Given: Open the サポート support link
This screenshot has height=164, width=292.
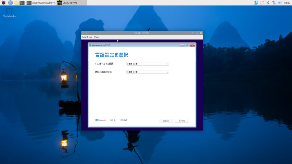Looking at the screenshot, I should pos(113,120).
